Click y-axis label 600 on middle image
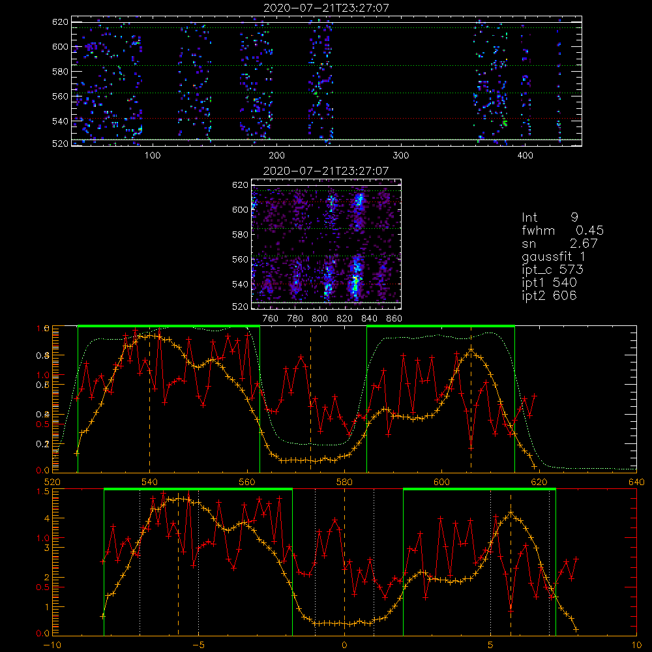 pyautogui.click(x=240, y=209)
